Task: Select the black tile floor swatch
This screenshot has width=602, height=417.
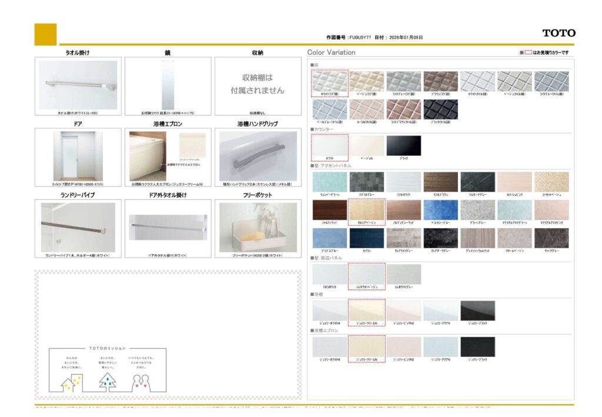Action: (440, 109)
